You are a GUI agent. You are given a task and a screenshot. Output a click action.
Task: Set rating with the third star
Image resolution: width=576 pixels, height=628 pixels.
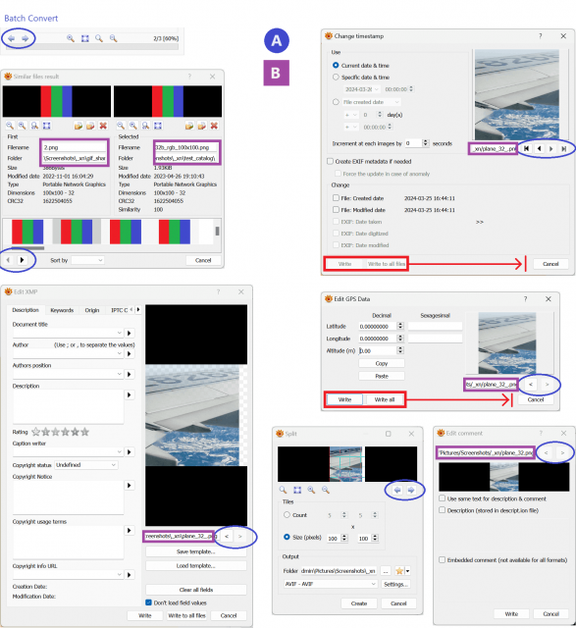point(55,432)
